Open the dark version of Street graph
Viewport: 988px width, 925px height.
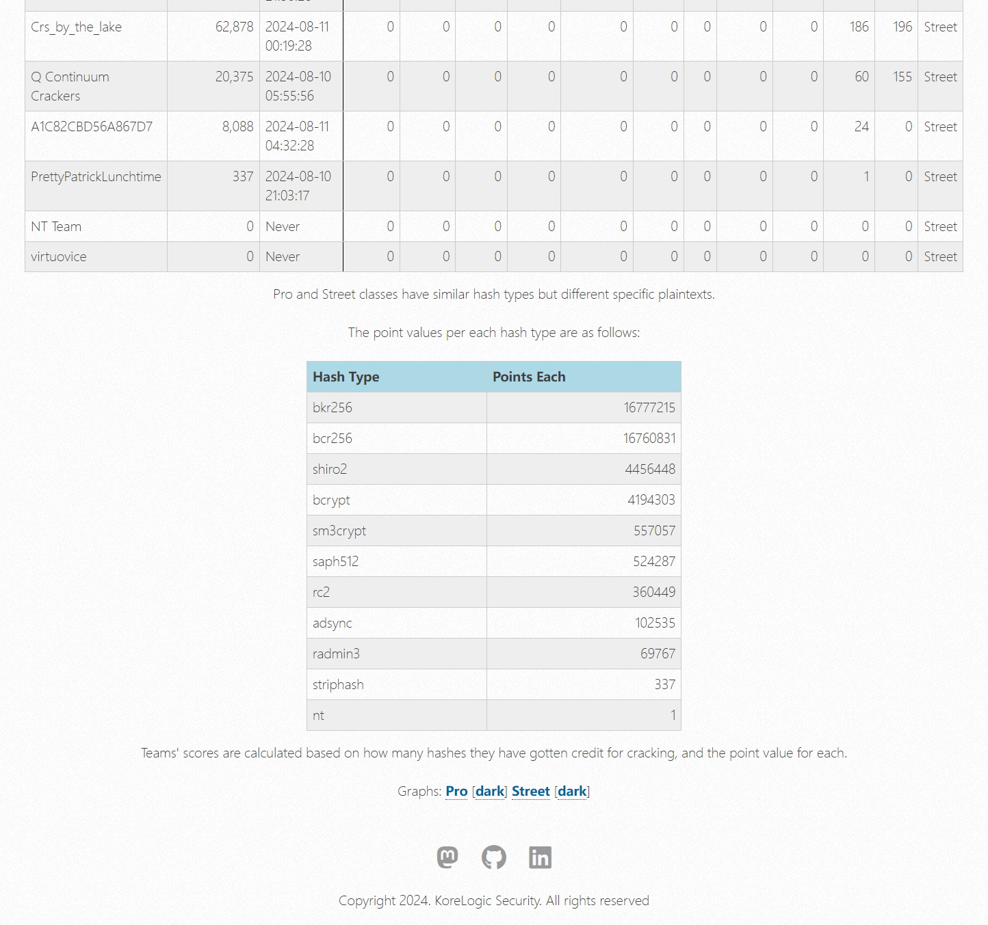pos(572,791)
